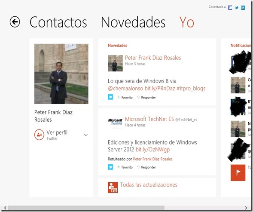Open the #itpro_blogs hashtag
The height and width of the screenshot is (212, 253).
(191, 89)
